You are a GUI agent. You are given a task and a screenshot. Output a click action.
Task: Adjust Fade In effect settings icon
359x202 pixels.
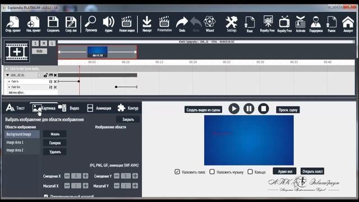coord(50,81)
